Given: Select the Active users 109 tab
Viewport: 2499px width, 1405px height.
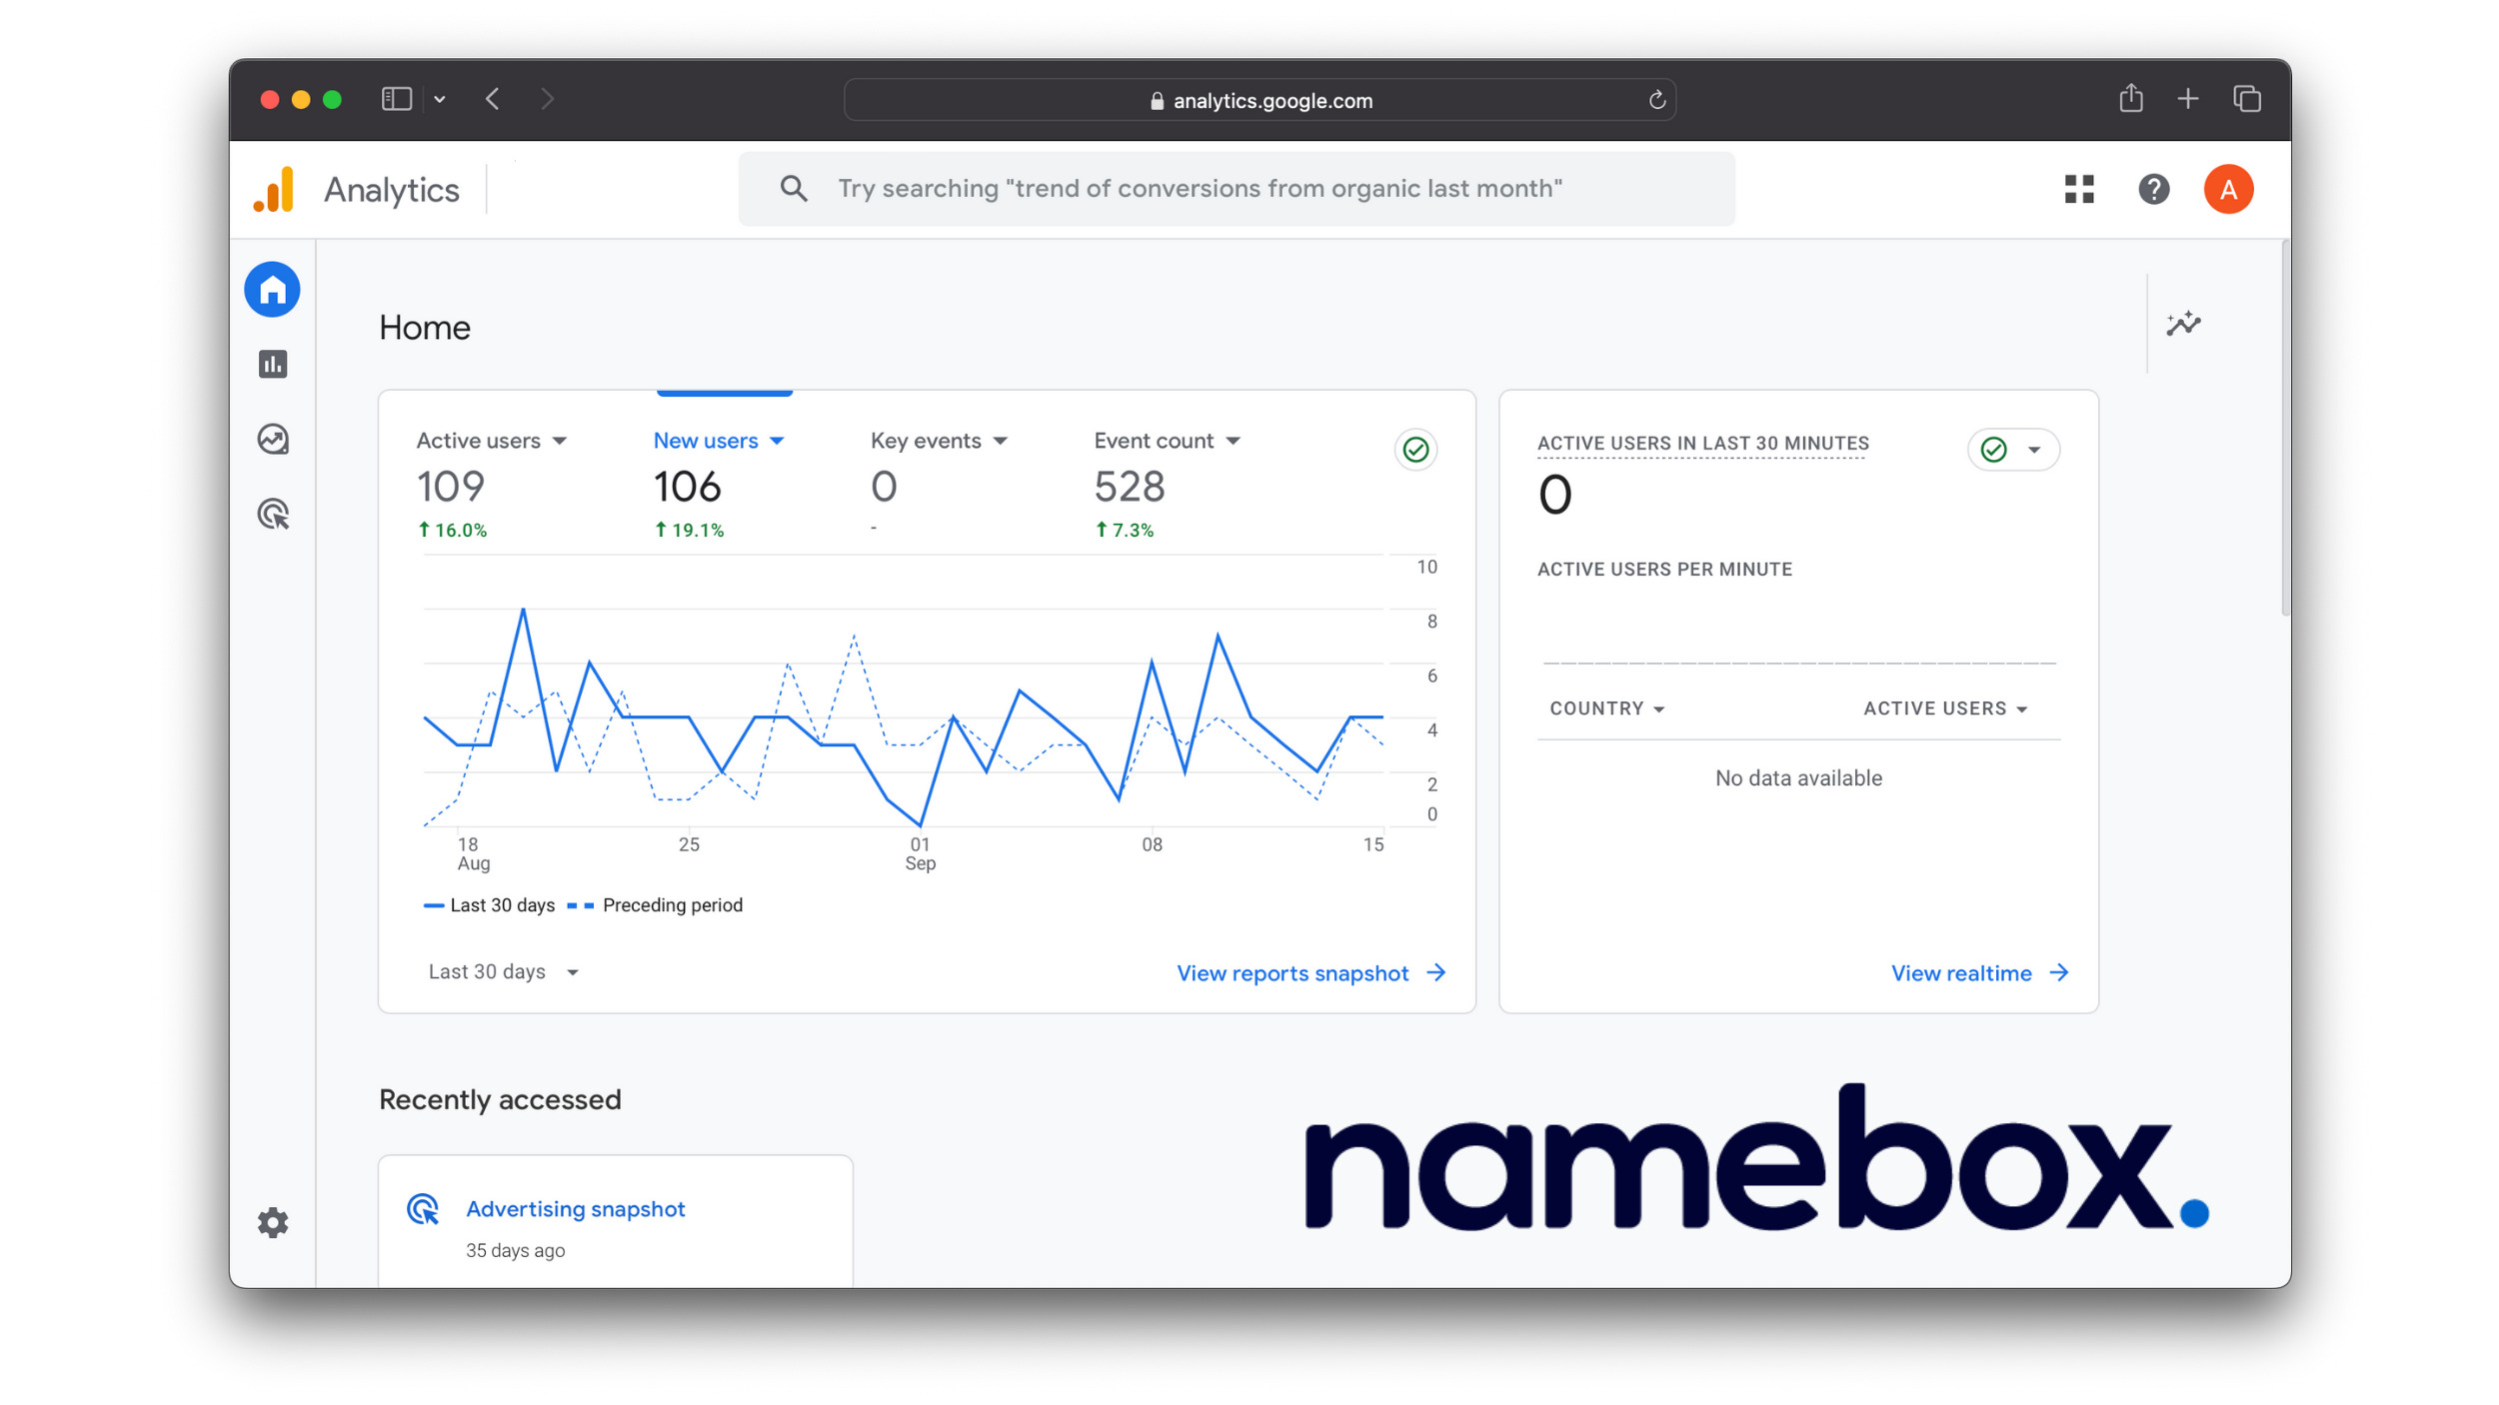Looking at the screenshot, I should click(x=492, y=486).
